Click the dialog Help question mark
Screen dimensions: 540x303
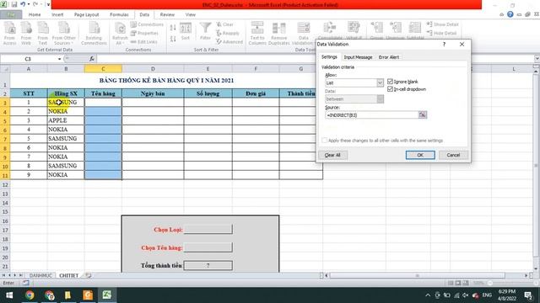tap(445, 44)
